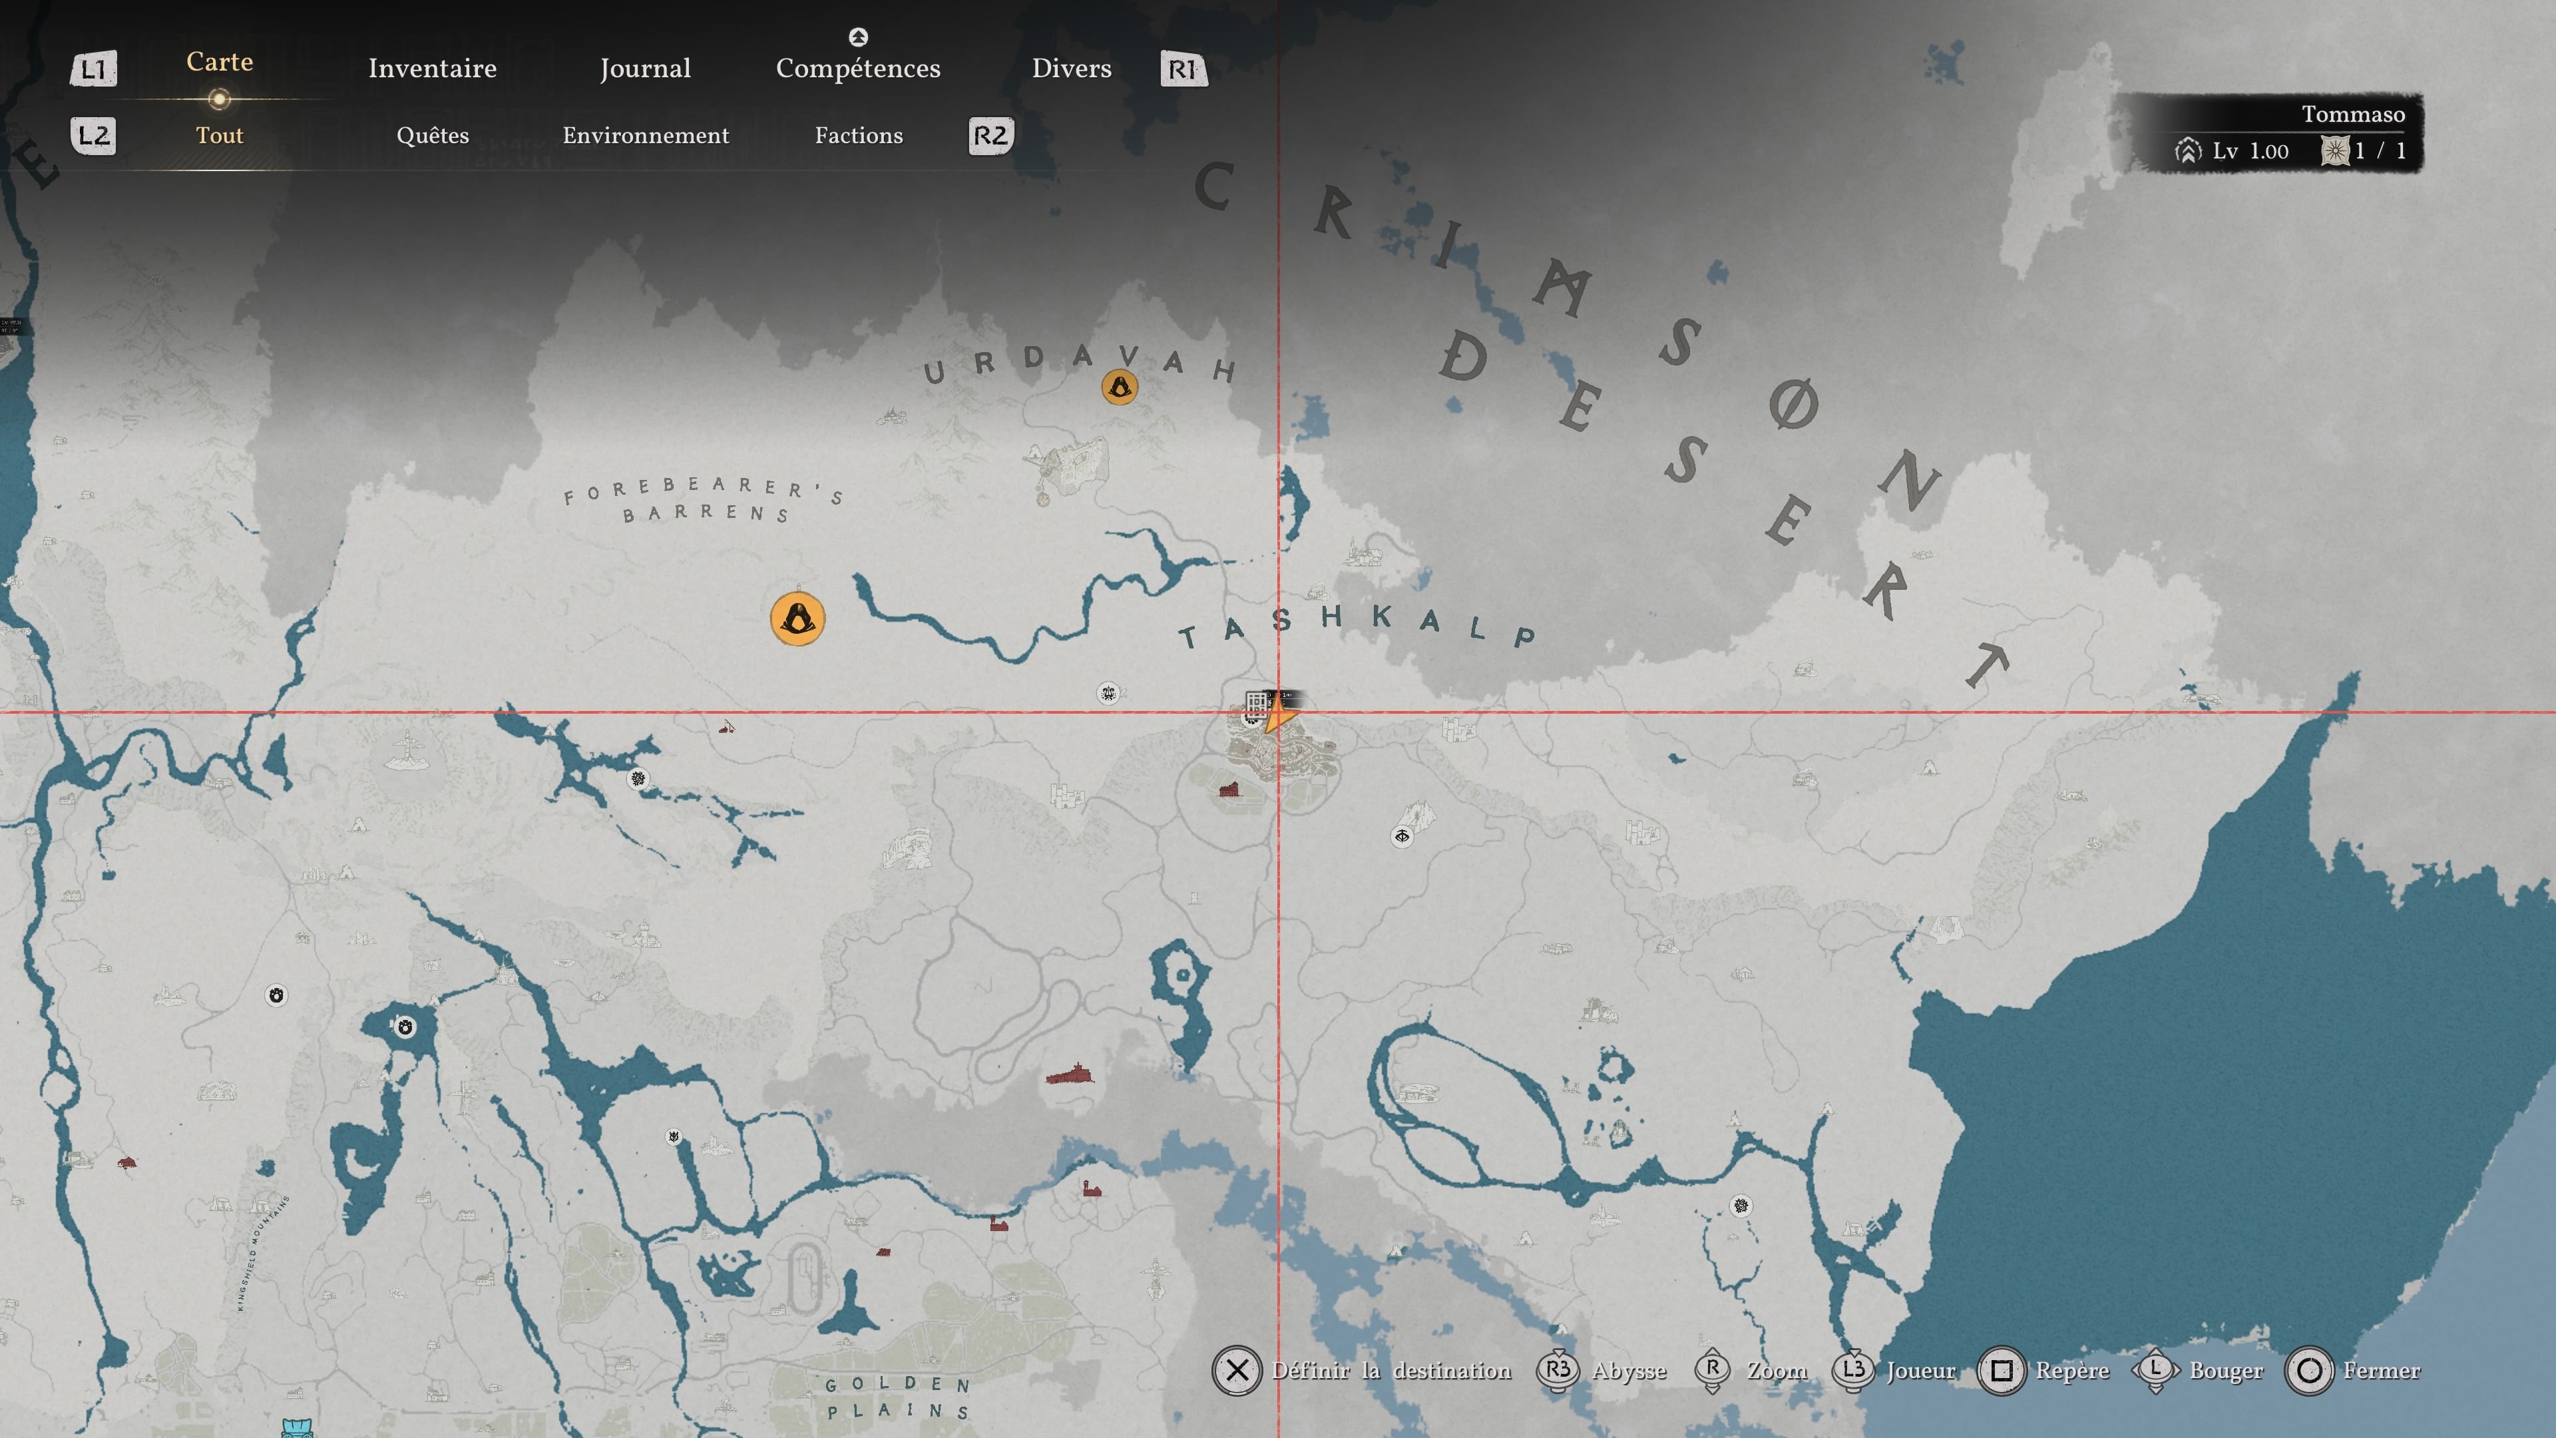Click the R2 trigger icon
Viewport: 2556px width, 1438px height.
click(x=990, y=136)
